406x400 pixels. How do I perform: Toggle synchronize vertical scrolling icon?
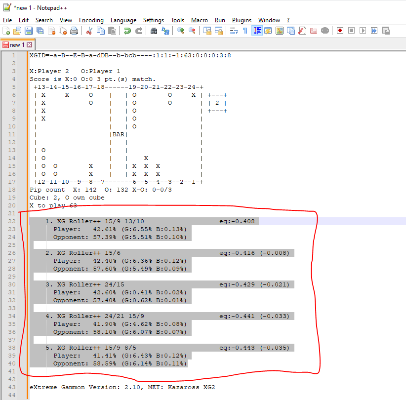[207, 31]
